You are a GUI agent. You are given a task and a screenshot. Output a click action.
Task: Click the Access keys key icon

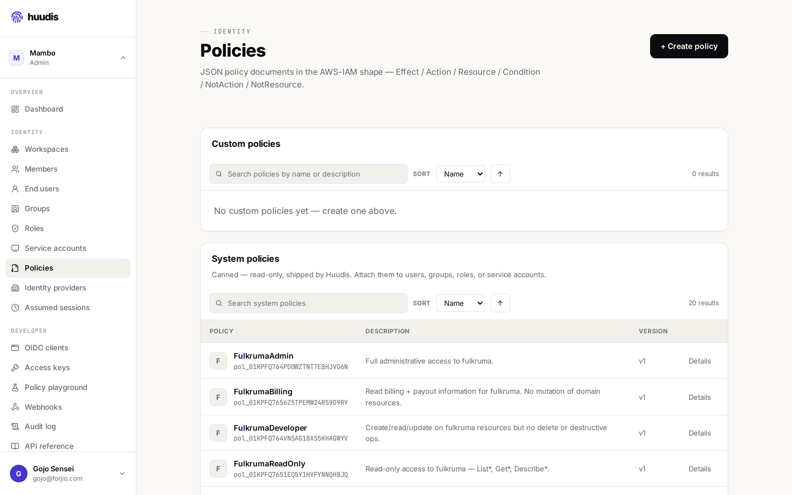click(15, 368)
